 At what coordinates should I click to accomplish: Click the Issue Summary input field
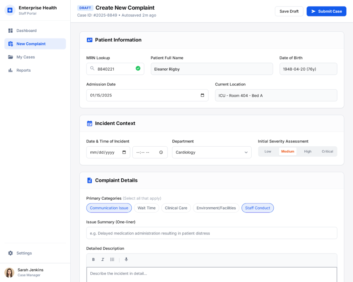click(212, 233)
